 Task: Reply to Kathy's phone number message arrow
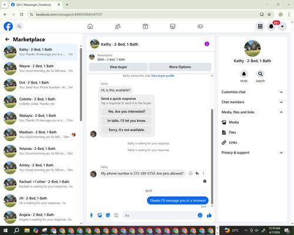197,173
